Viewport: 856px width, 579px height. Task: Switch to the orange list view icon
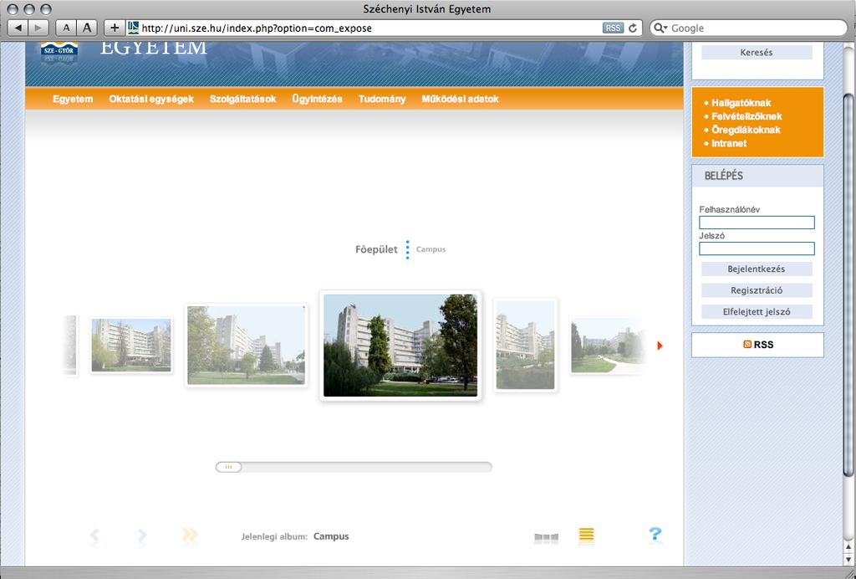pyautogui.click(x=586, y=534)
